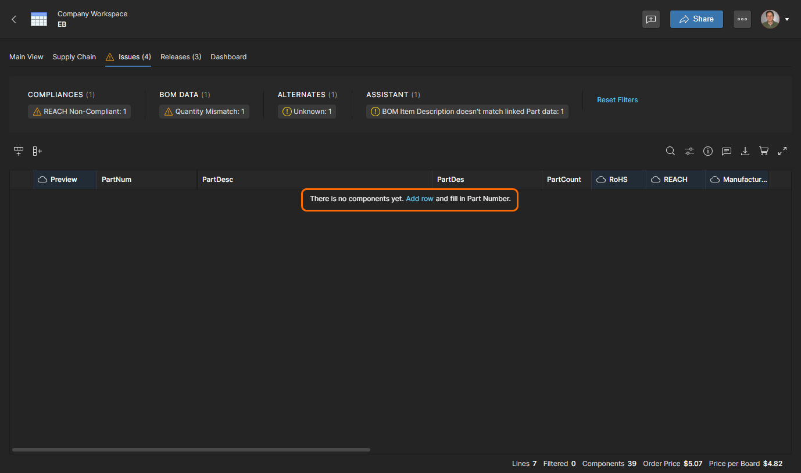Open the filter settings sliders icon
The image size is (801, 473).
[689, 151]
